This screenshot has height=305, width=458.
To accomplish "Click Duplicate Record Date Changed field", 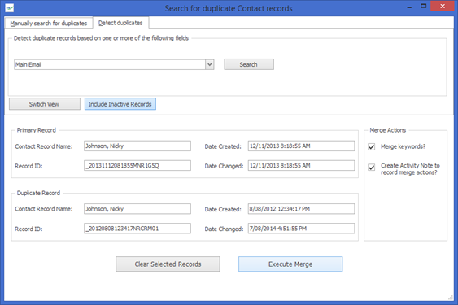I will [x=301, y=229].
